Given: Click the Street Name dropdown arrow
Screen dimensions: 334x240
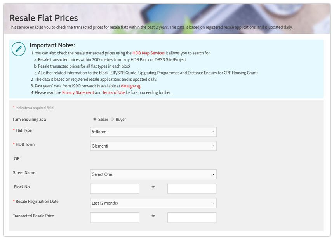Looking at the screenshot, I should (213, 174).
